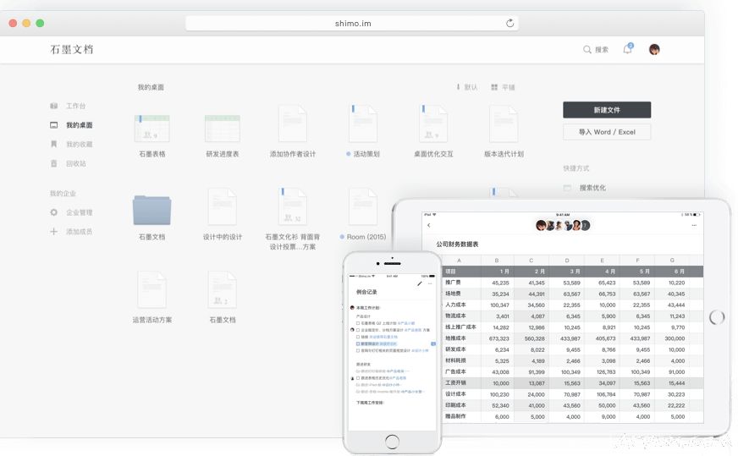738x456 pixels.
Task: Tap the phone home button
Action: (392, 442)
